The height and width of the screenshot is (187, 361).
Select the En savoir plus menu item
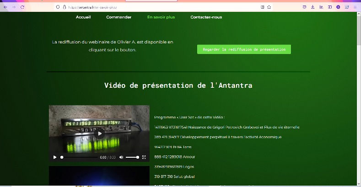pyautogui.click(x=161, y=17)
